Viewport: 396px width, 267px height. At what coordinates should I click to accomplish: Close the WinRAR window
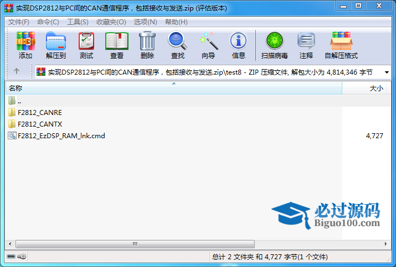[x=379, y=6]
